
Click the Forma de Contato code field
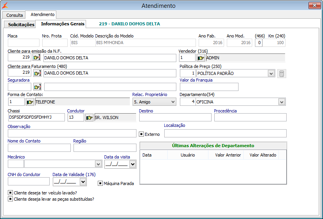click(16, 102)
